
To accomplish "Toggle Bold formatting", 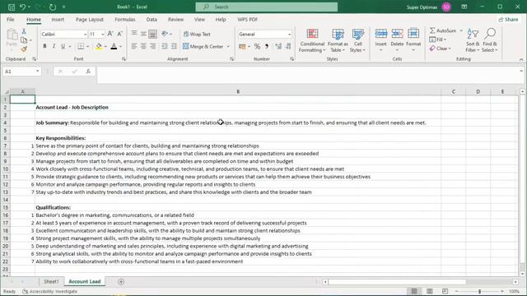I will (x=44, y=46).
